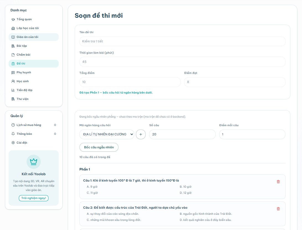
Task: Click the Soạn đề thi mới heading
Action: (99, 15)
